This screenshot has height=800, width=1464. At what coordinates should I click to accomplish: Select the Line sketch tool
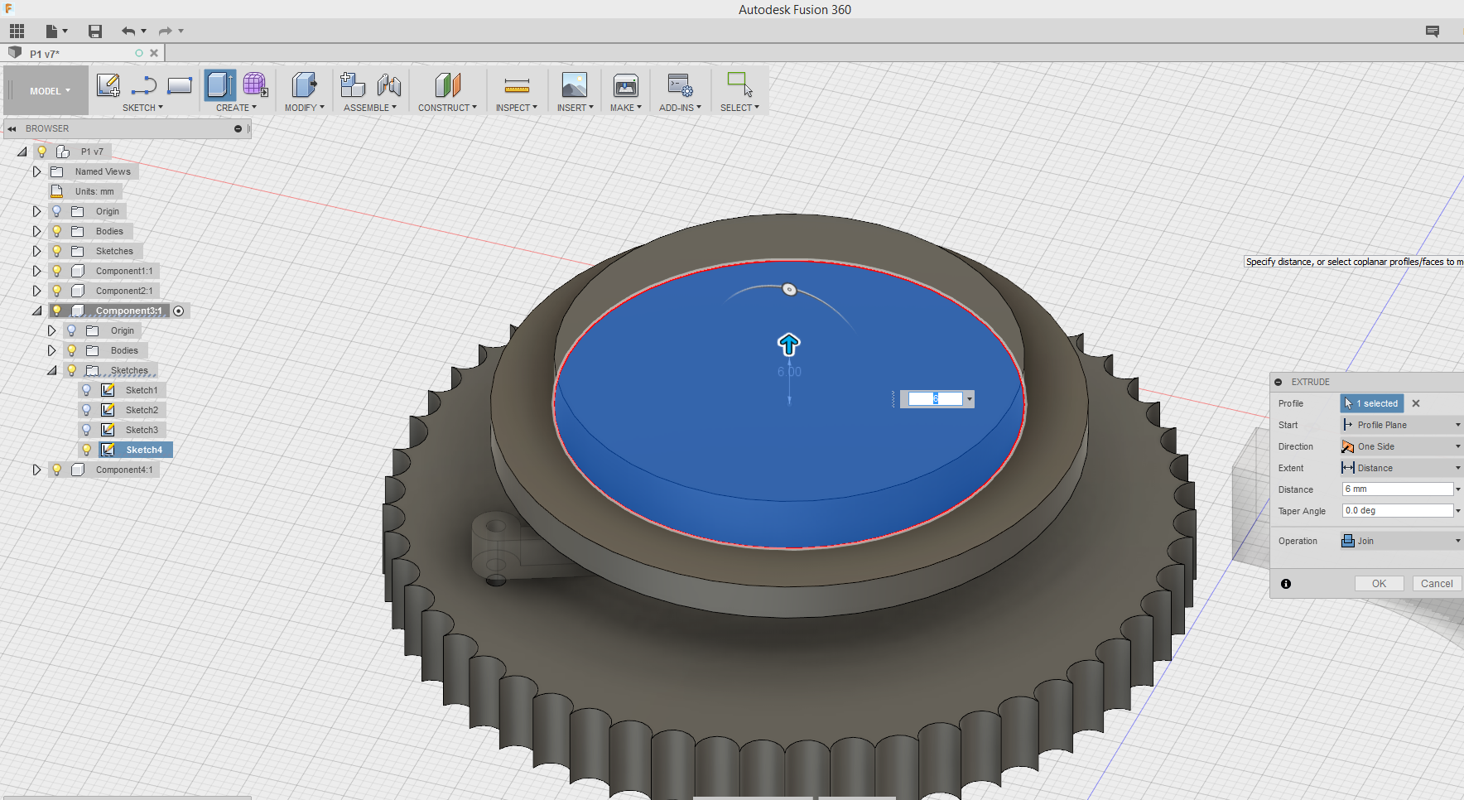144,84
